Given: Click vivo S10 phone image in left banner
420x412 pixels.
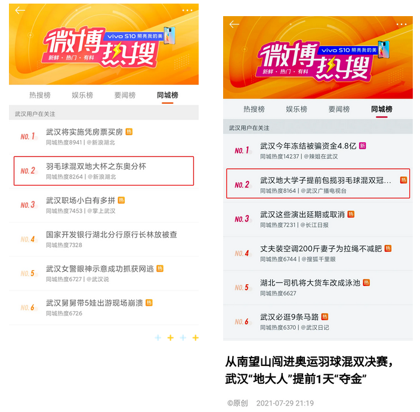Looking at the screenshot, I should (x=169, y=35).
